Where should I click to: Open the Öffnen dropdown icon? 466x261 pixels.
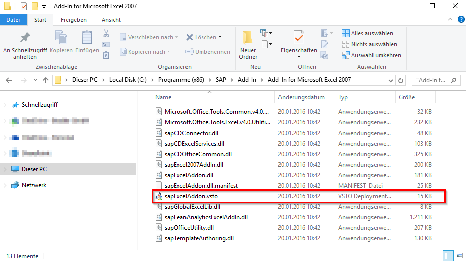pos(327,33)
